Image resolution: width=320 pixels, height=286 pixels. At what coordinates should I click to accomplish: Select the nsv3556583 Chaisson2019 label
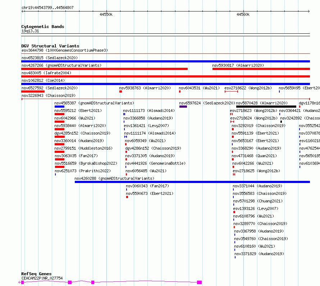pyautogui.click(x=260, y=193)
